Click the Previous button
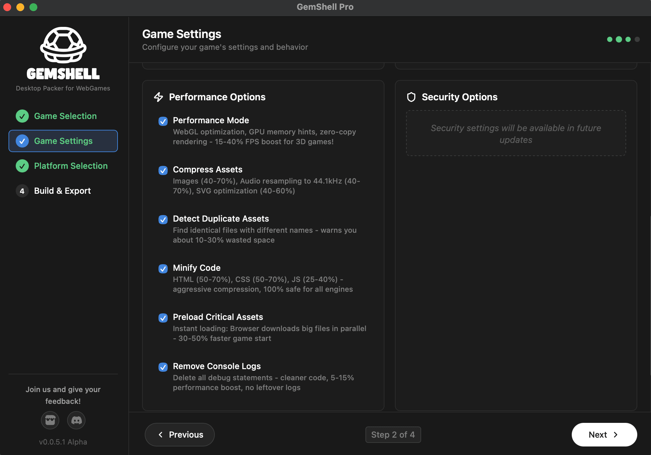Image resolution: width=651 pixels, height=455 pixels. coord(180,435)
